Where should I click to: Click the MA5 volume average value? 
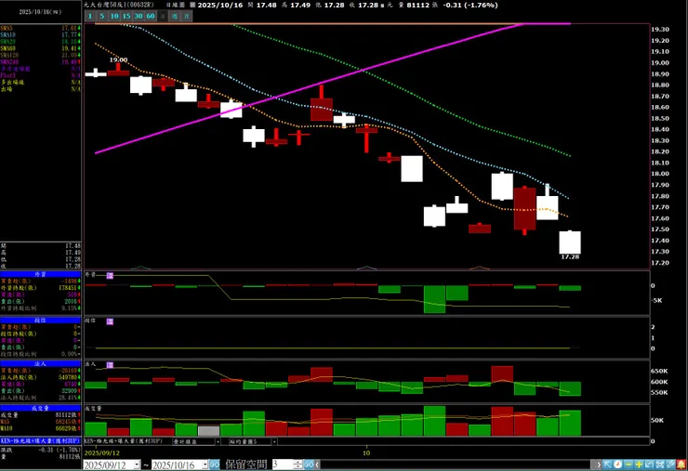click(68, 422)
